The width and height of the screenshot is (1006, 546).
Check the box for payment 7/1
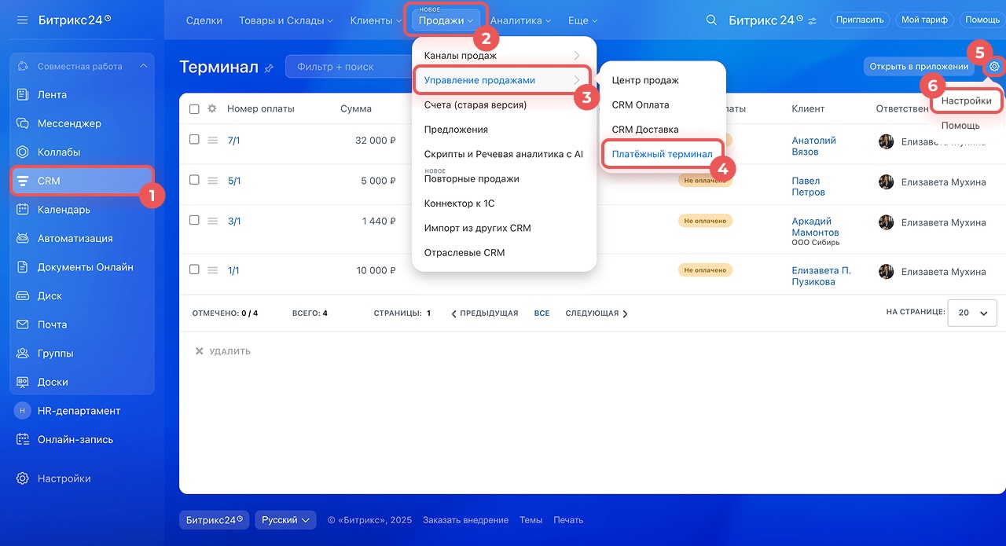(x=194, y=139)
